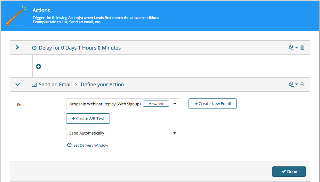Click View/Edit for the selected email
Image resolution: width=320 pixels, height=182 pixels.
point(156,104)
